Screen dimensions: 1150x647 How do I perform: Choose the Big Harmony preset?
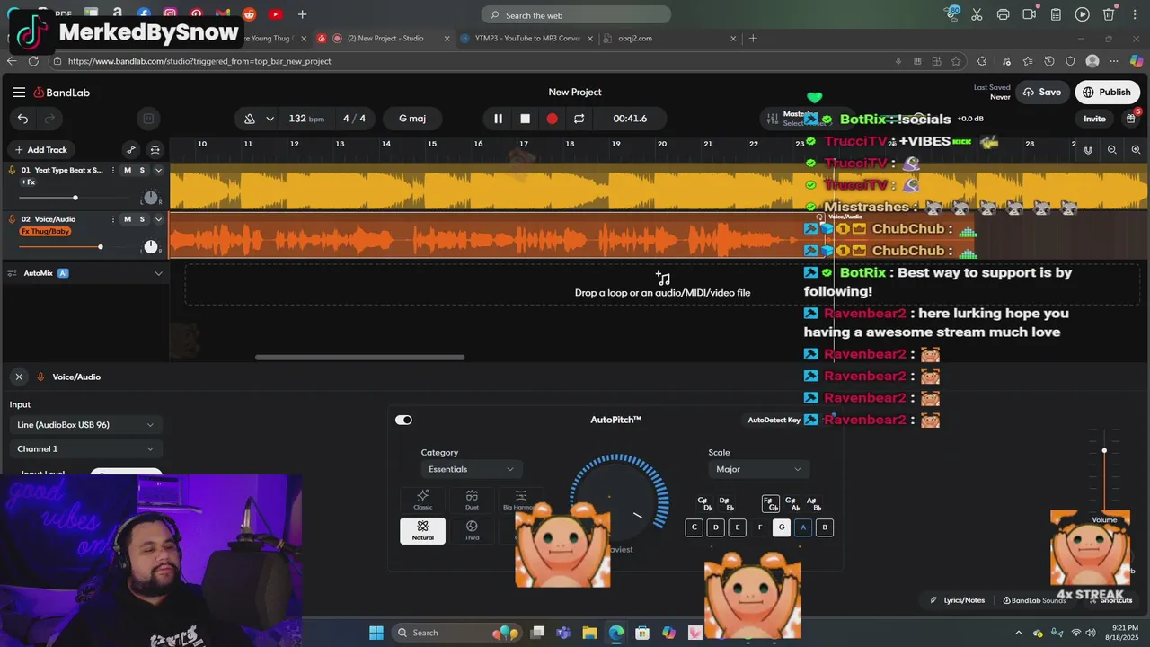[520, 500]
